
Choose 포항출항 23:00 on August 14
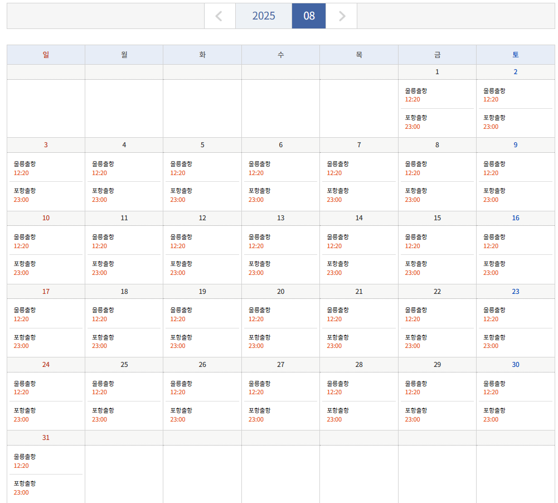click(x=338, y=268)
